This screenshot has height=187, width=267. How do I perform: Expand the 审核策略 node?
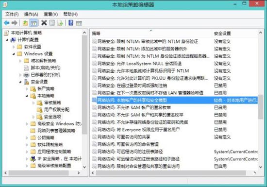[33, 102]
